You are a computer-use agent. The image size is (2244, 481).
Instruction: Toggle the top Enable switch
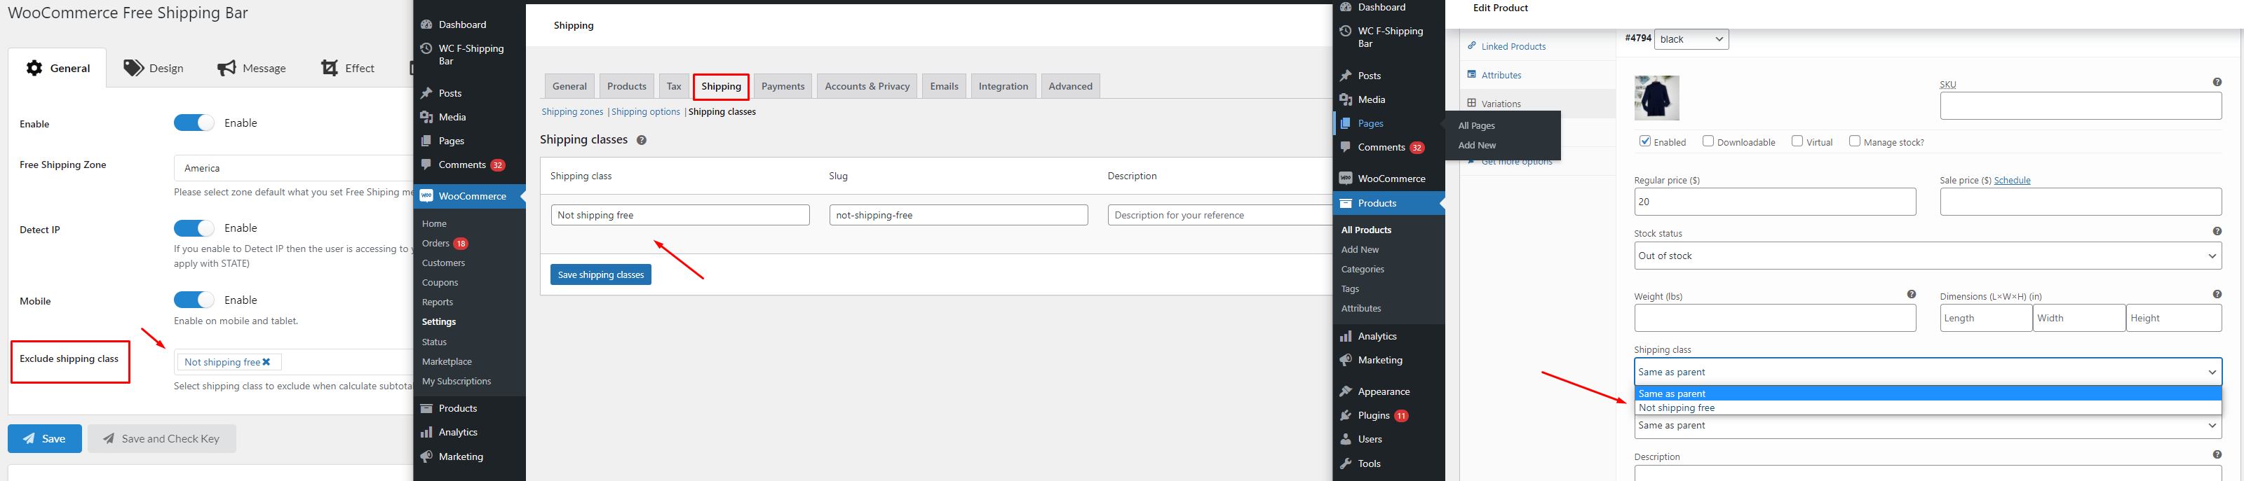pos(194,123)
